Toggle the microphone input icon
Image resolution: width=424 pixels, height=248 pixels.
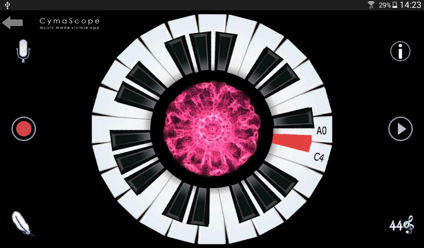click(x=23, y=51)
